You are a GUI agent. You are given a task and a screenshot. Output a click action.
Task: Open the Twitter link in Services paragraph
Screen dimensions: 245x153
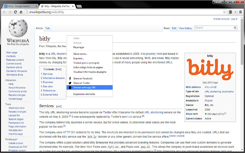(107, 112)
